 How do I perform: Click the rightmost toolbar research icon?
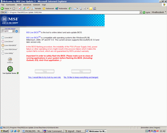click(95, 8)
